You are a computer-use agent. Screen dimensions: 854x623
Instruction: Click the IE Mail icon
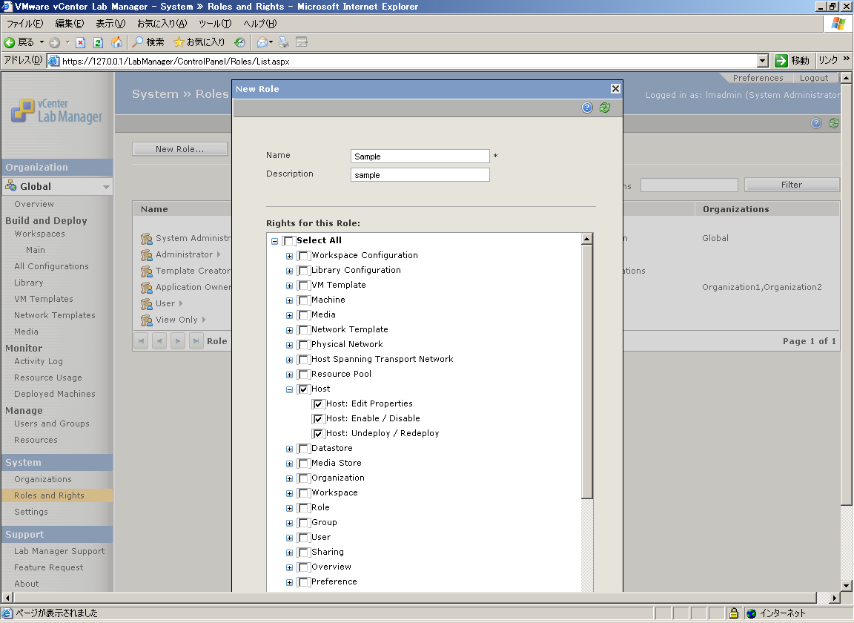click(262, 42)
